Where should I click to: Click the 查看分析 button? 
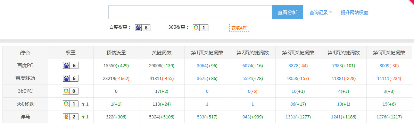pyautogui.click(x=287, y=12)
